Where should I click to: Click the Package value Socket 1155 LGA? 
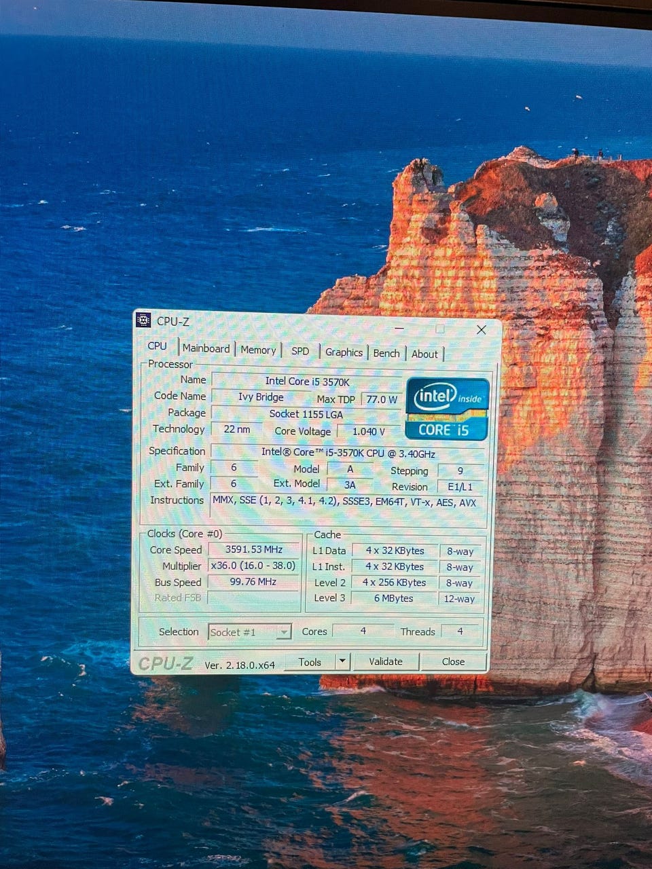306,413
